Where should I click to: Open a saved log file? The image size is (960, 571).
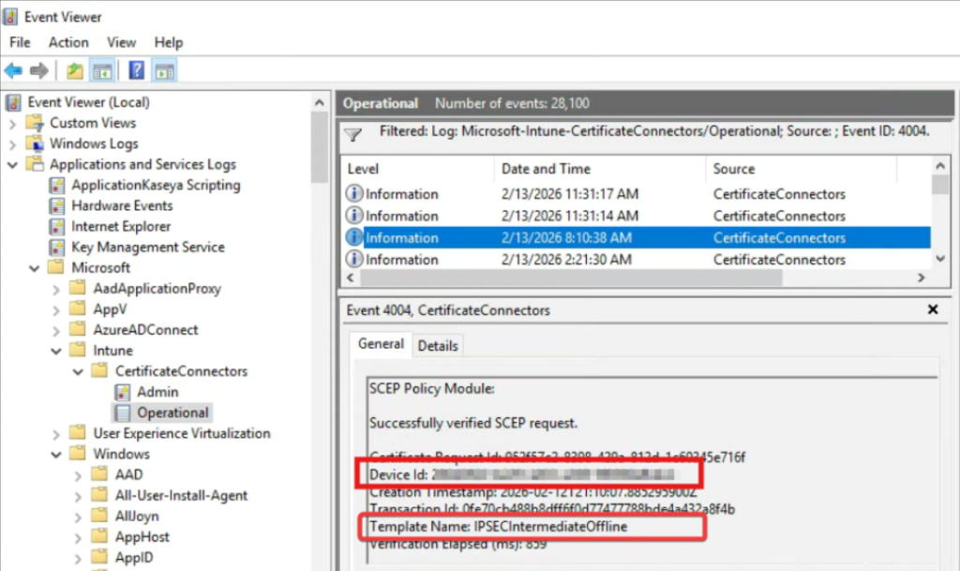[x=73, y=69]
